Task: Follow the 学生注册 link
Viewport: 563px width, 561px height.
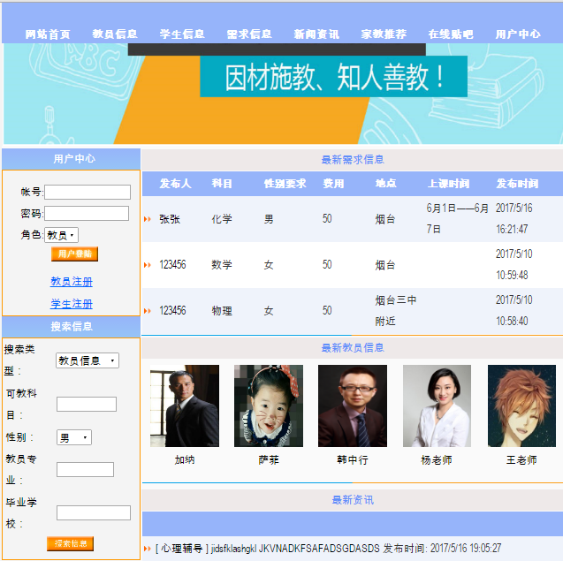Action: pos(72,304)
